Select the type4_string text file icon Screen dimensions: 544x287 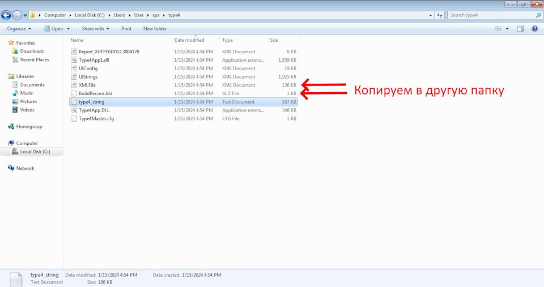click(74, 101)
